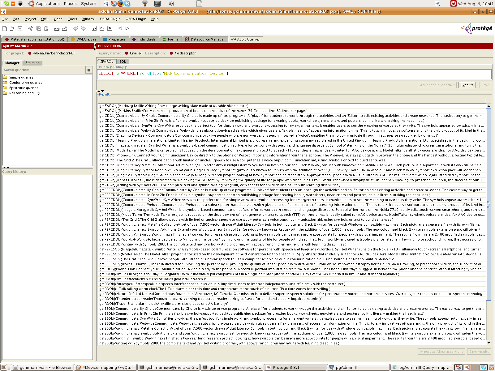This screenshot has width=495, height=371.
Task: Click into the SPARQL query text field
Action: click(294, 74)
